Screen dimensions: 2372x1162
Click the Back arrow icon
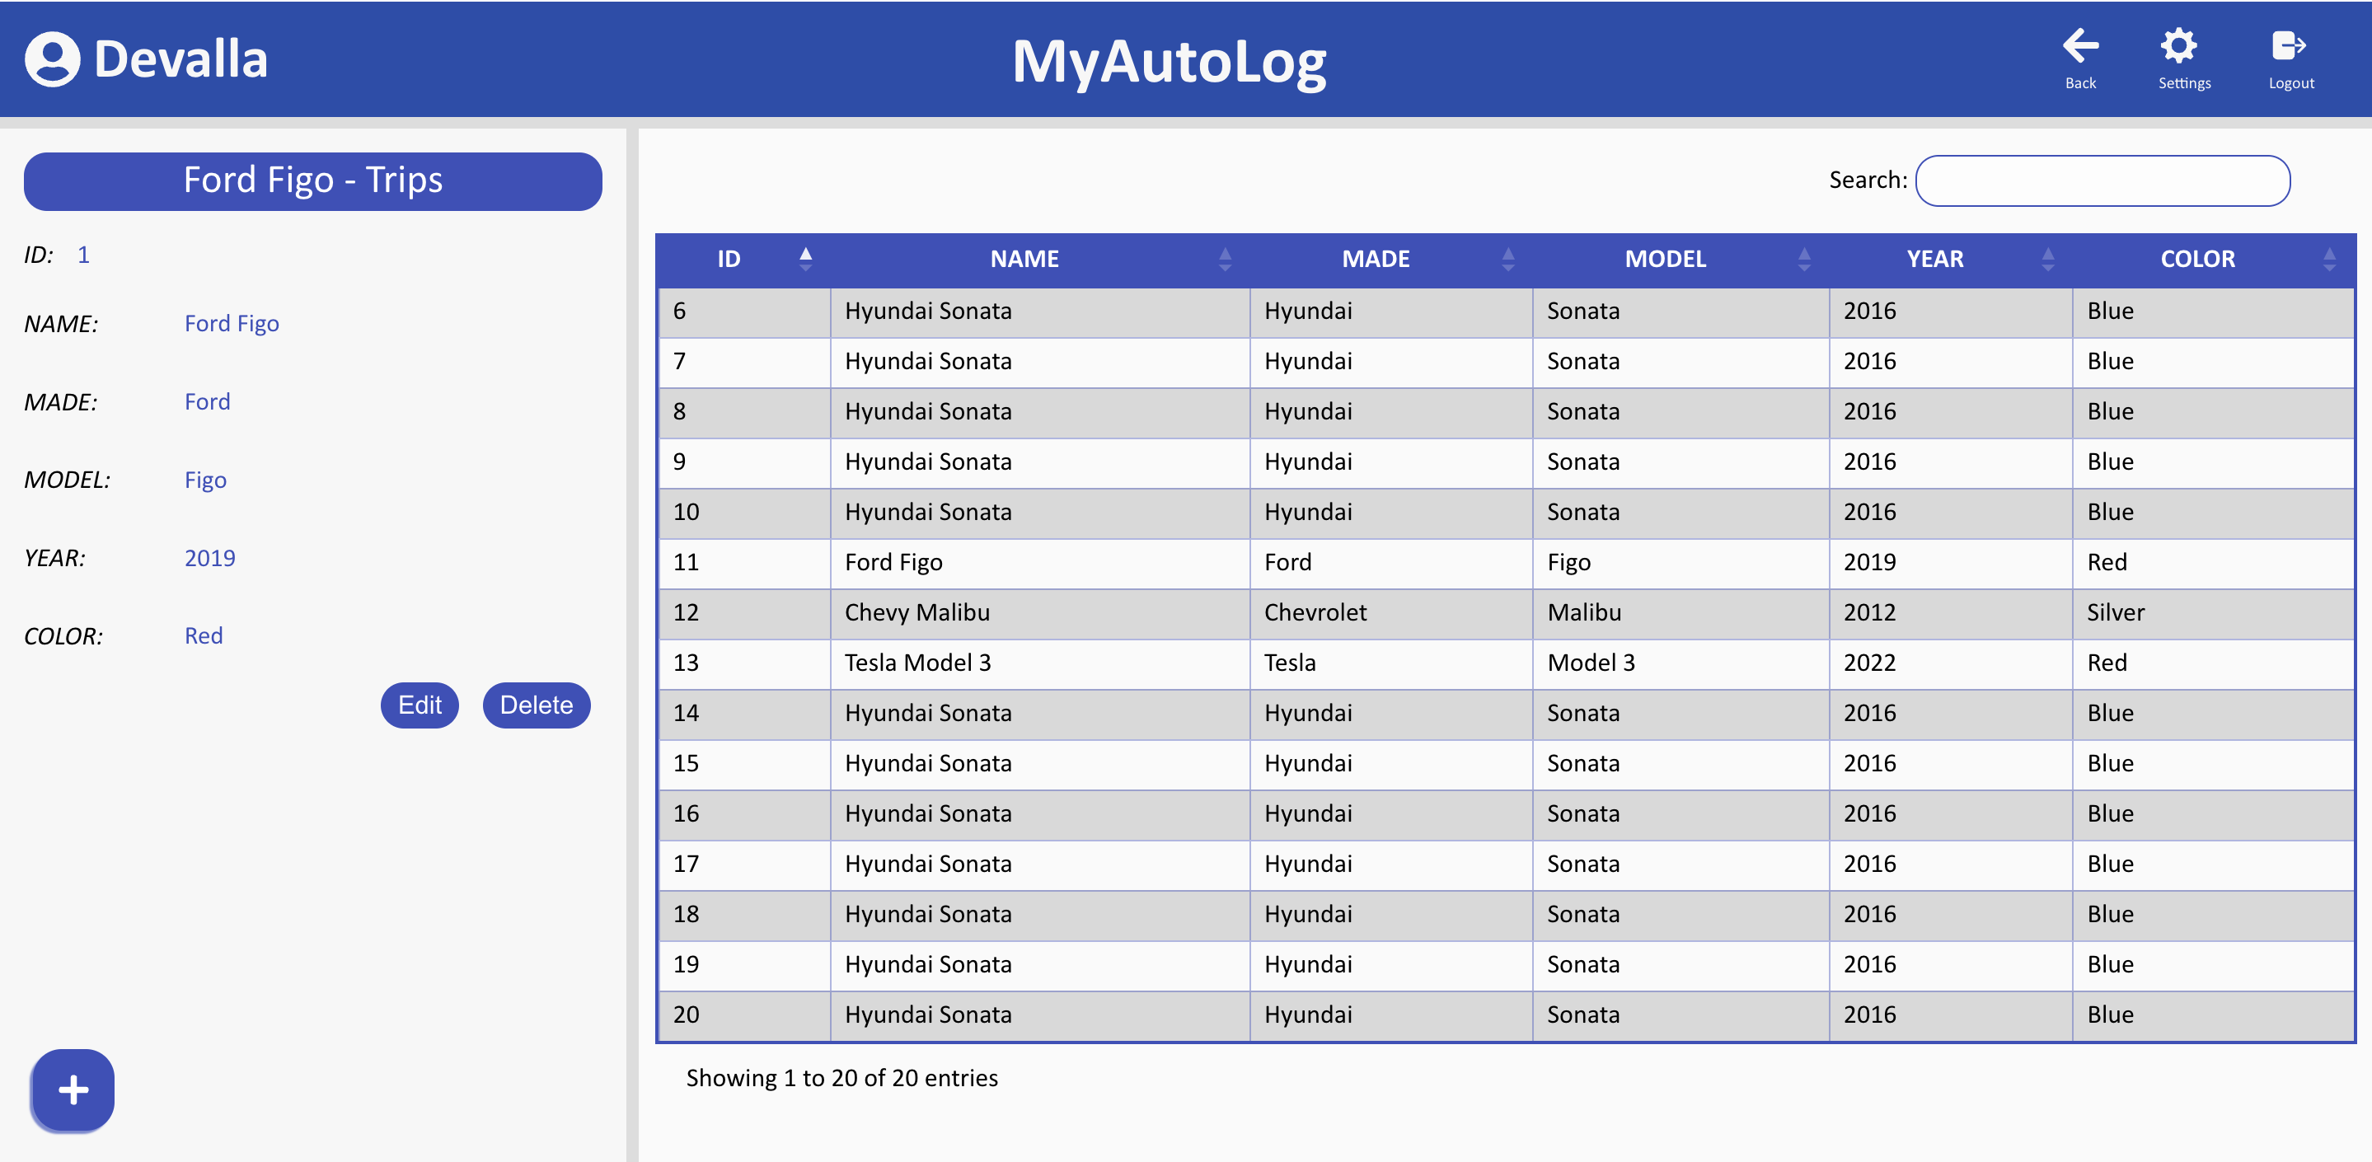[x=2080, y=46]
